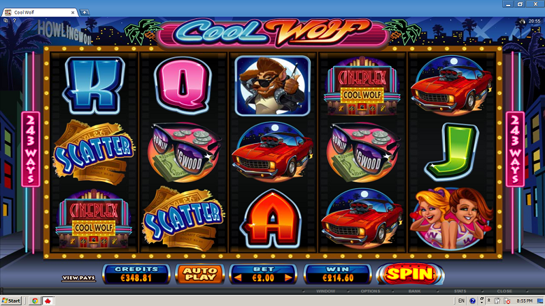Click the help question mark icon
The width and height of the screenshot is (545, 306).
14,21
